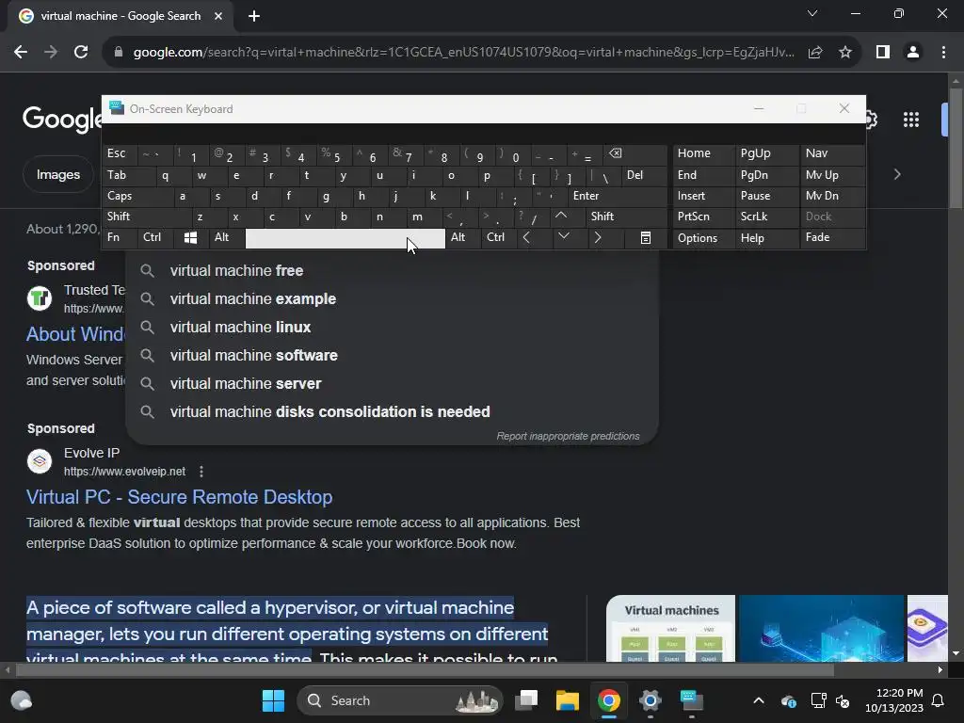964x723 pixels.
Task: Open Task View on taskbar
Action: [x=526, y=700]
